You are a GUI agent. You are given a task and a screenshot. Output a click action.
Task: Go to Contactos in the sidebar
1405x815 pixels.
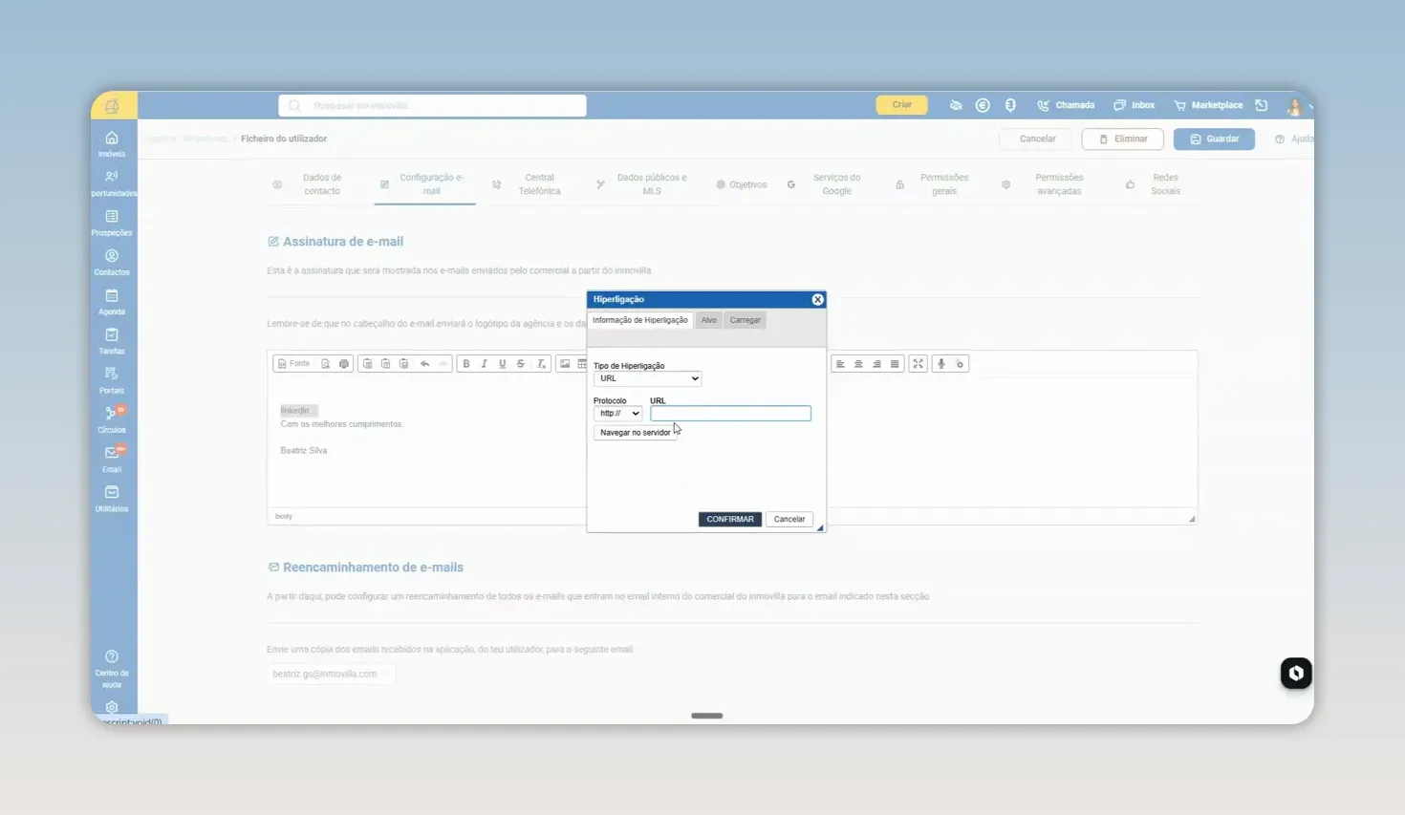point(112,262)
